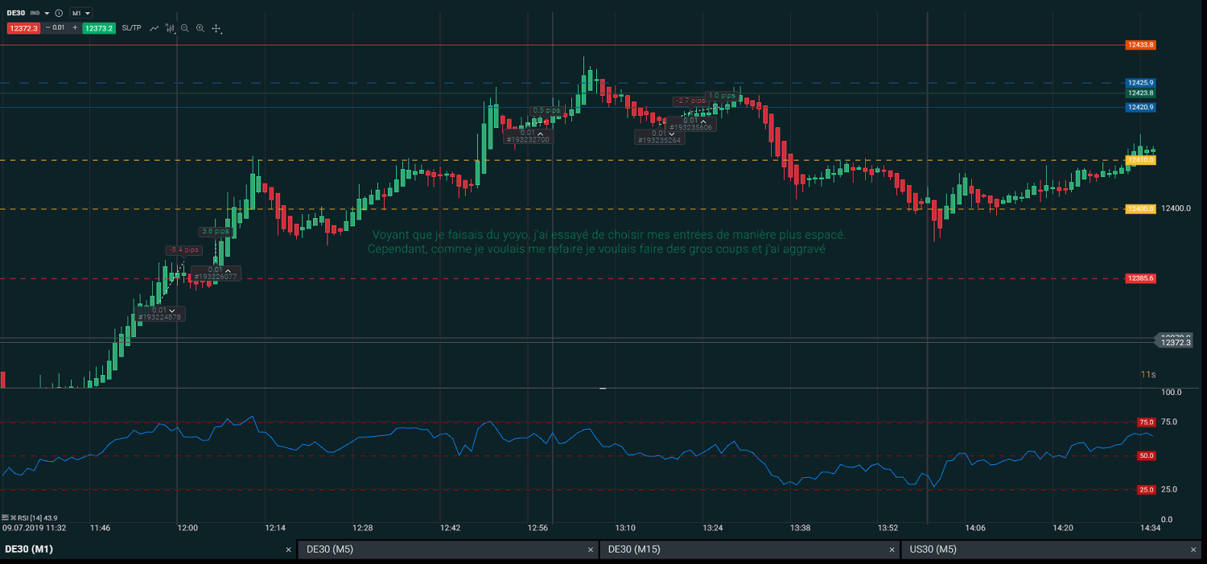Click the -8.4 pips trade label
Viewport: 1207px width, 564px height.
click(183, 250)
